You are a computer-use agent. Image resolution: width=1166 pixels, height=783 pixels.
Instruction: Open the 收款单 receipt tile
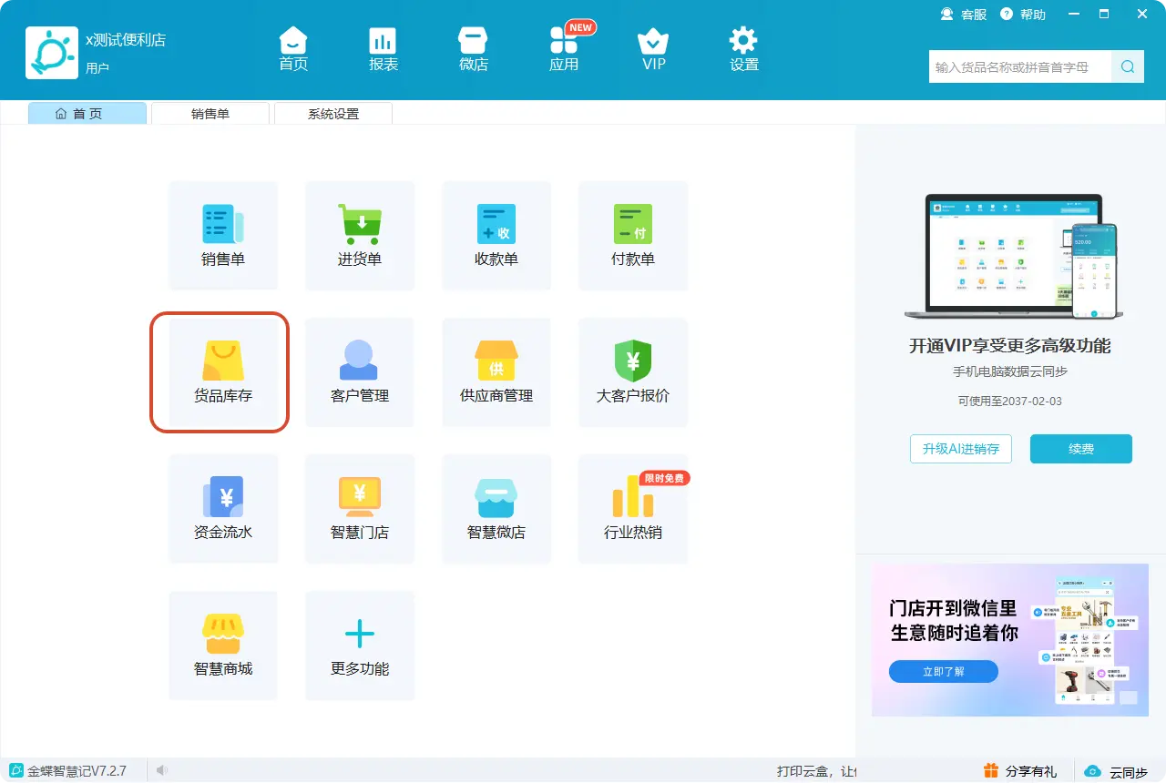[x=496, y=236]
